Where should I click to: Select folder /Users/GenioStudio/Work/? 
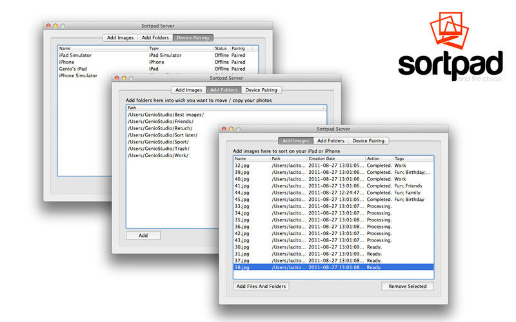(158, 155)
